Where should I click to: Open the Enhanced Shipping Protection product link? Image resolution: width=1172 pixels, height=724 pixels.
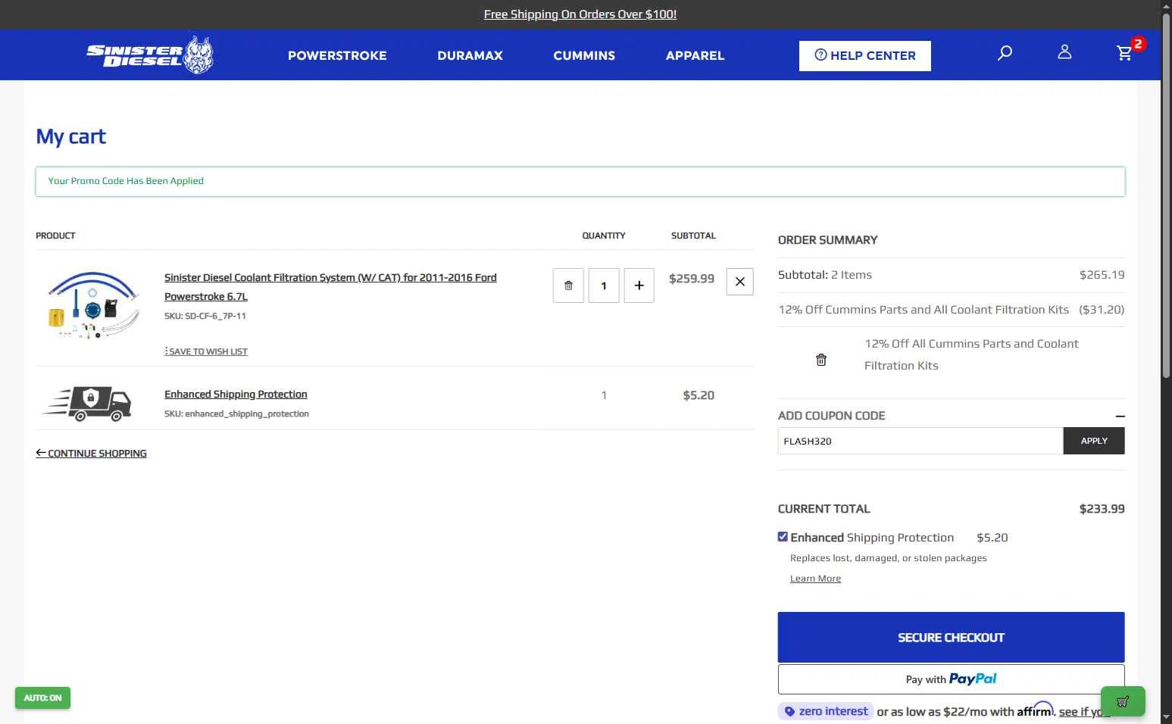click(x=236, y=395)
